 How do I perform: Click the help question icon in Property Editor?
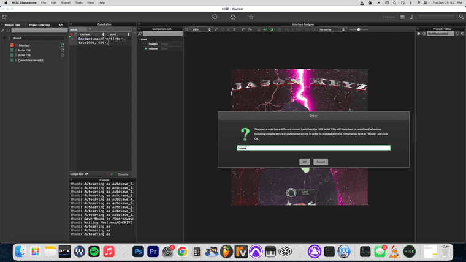point(424,34)
